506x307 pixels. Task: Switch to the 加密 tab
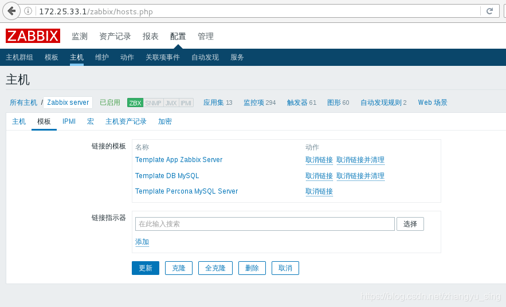[x=165, y=121]
